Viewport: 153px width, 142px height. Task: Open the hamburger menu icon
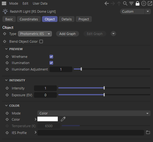click(x=4, y=3)
